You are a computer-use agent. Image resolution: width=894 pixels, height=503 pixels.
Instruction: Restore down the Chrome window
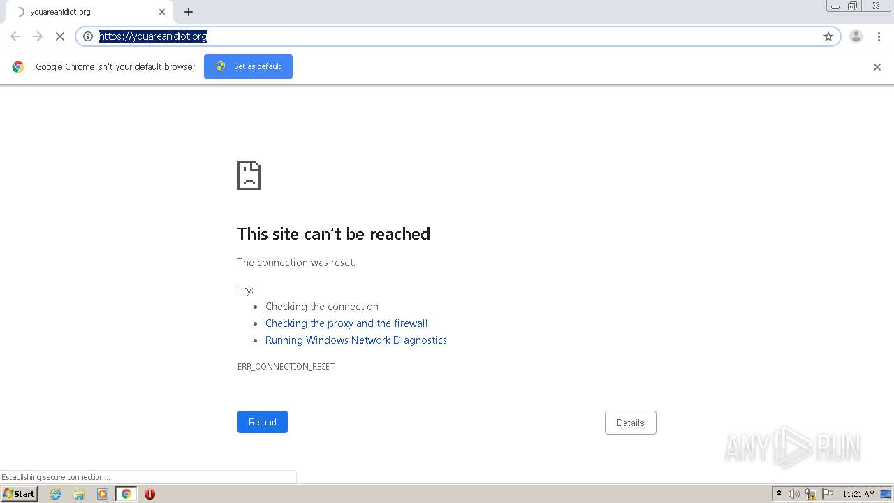853,6
